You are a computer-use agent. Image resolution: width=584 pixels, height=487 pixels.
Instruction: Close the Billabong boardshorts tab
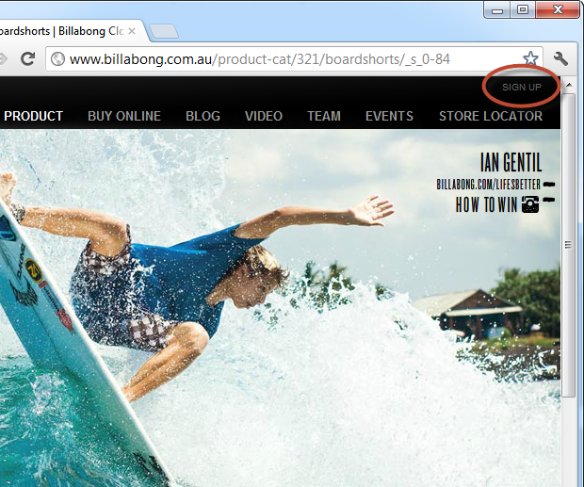tap(132, 31)
